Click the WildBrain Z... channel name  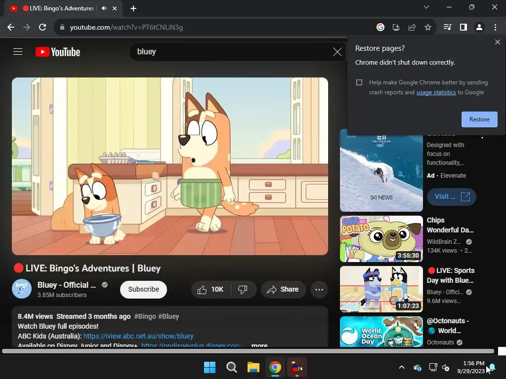click(443, 242)
